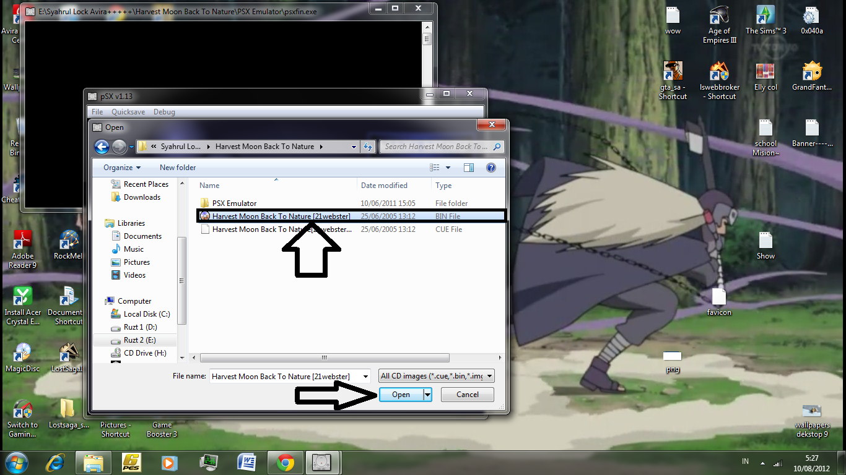Image resolution: width=846 pixels, height=475 pixels.
Task: Open Adobe Reader 9 desktop icon
Action: coord(23,249)
